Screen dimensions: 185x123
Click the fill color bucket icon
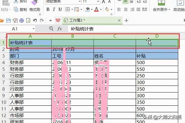pos(87,9)
